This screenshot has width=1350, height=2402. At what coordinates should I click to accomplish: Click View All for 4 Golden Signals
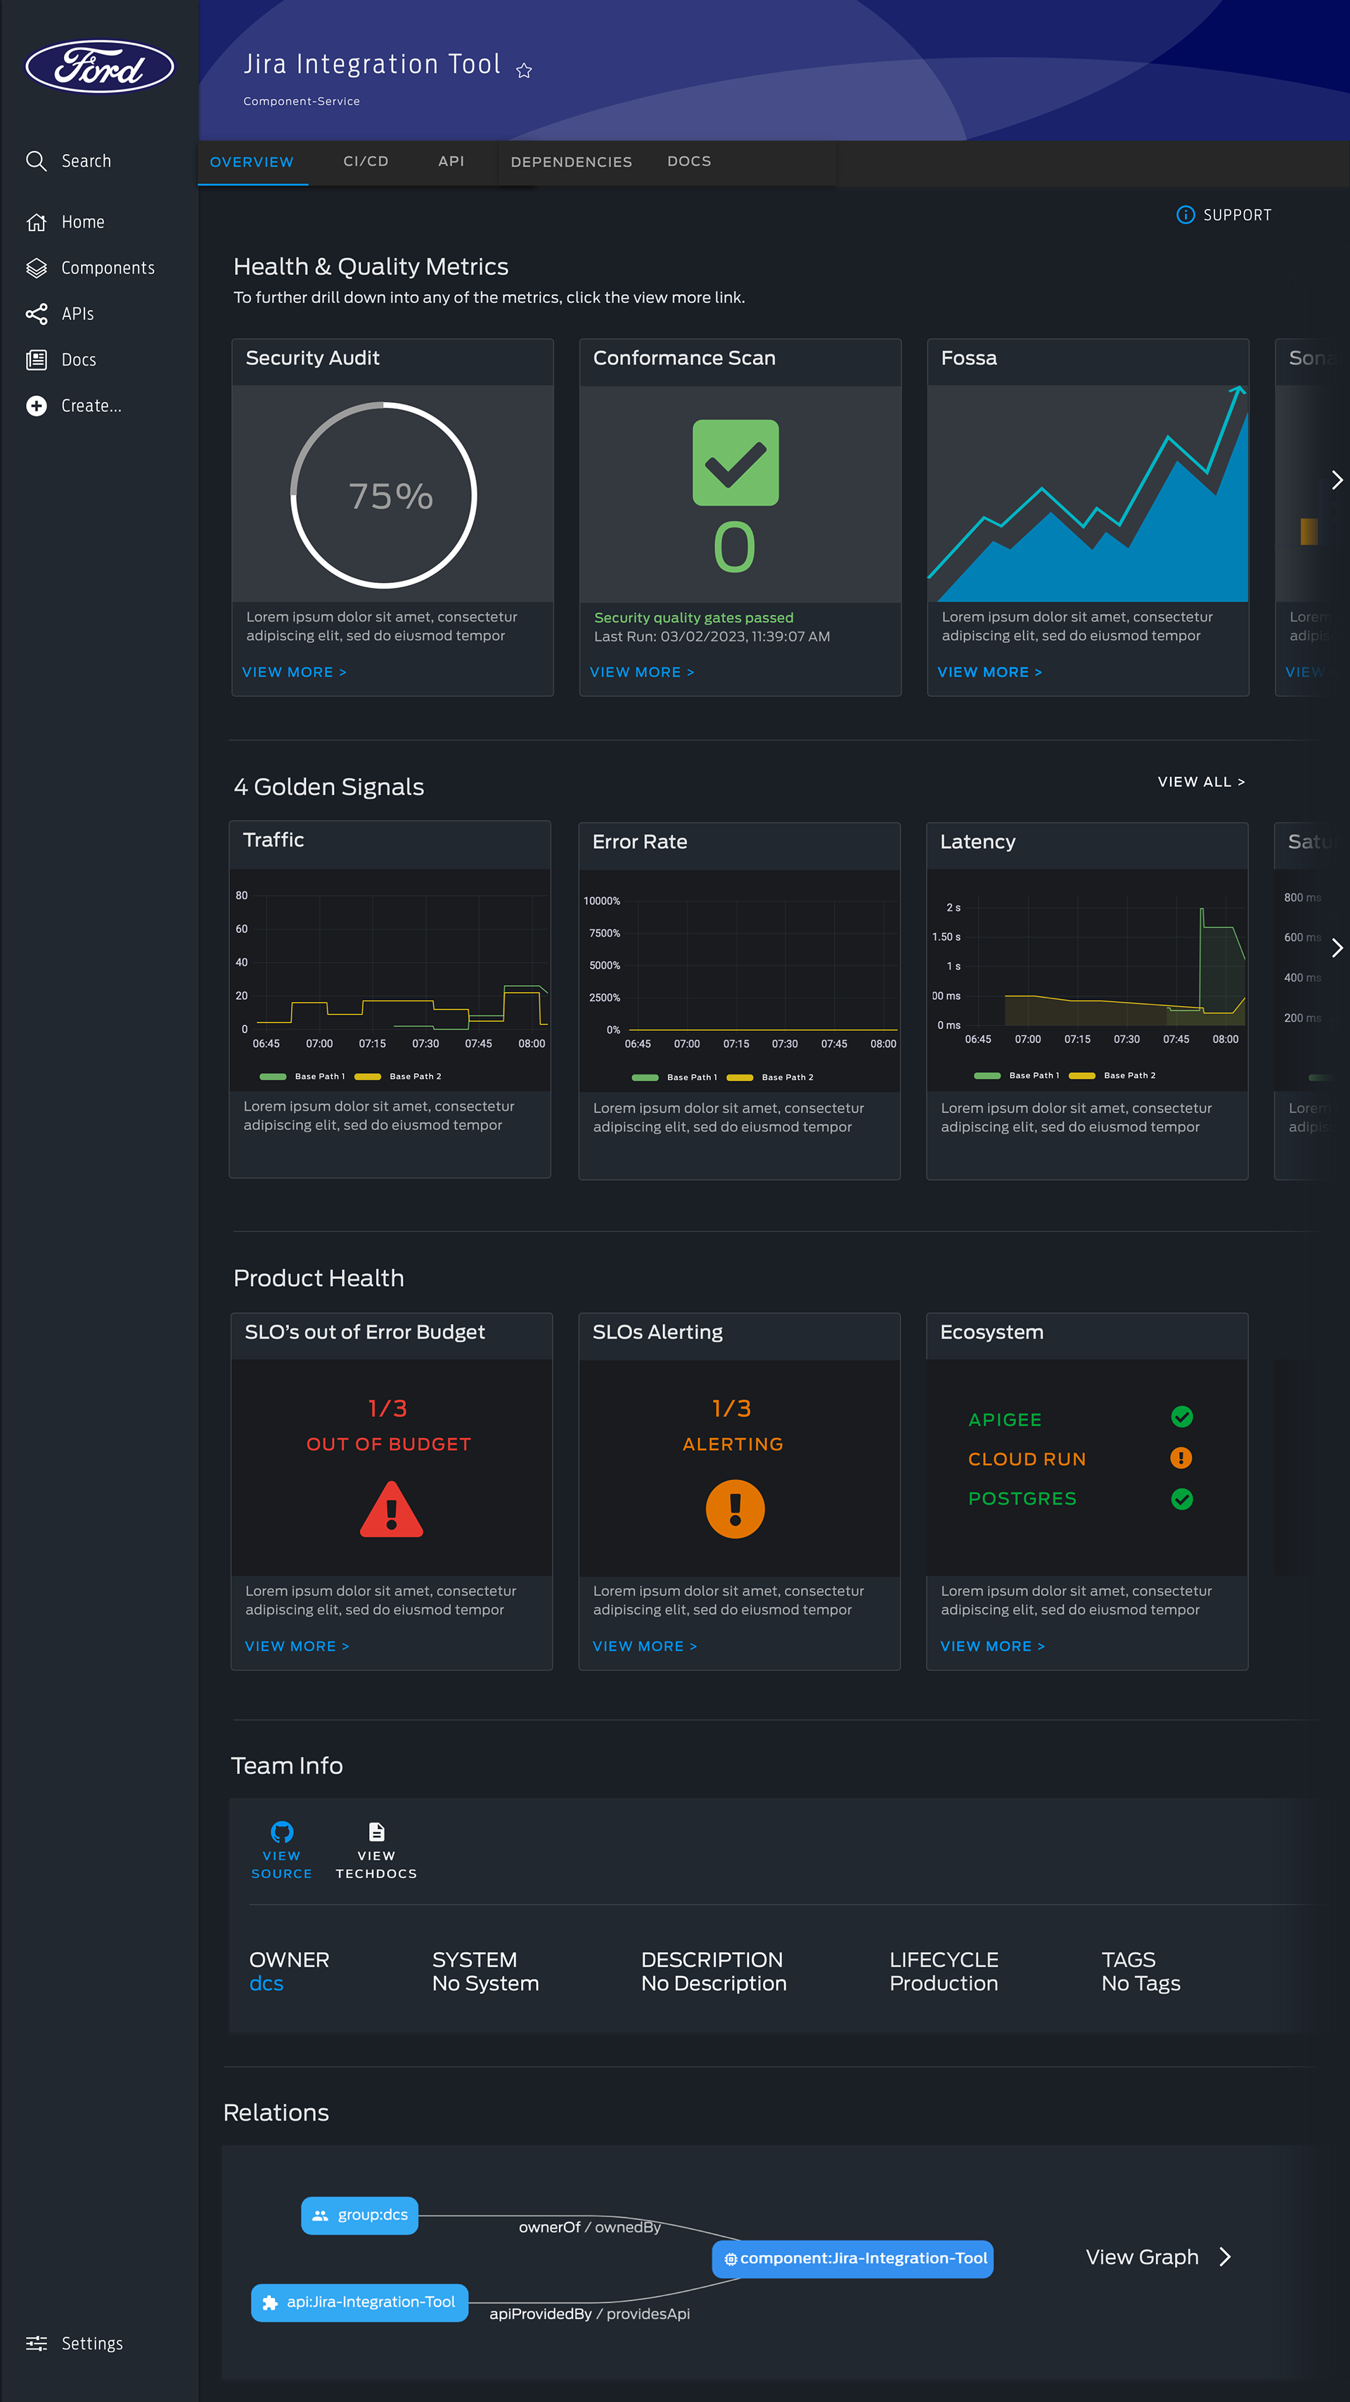(1202, 783)
